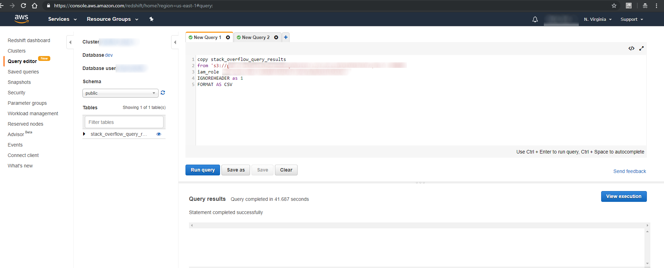Click the Filter tables input
This screenshot has height=268, width=664.
[x=124, y=122]
